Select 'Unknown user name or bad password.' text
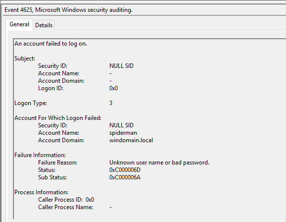Image resolution: width=286 pixels, height=222 pixels. pos(159,163)
